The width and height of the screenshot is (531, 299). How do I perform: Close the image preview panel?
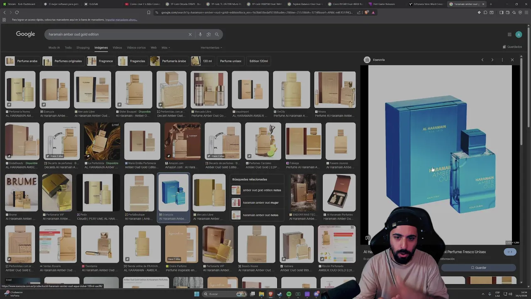click(x=512, y=60)
